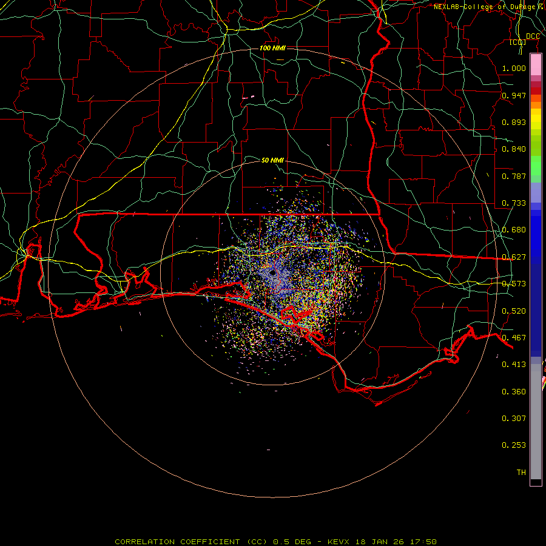The height and width of the screenshot is (546, 546).
Task: Select the 0.893 scale label
Action: 514,122
